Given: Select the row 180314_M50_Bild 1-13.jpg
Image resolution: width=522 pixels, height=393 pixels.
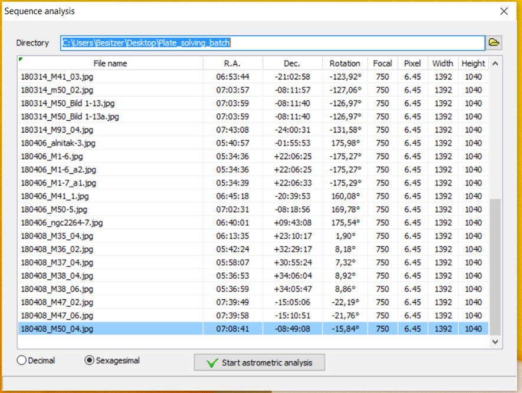Looking at the screenshot, I should pos(253,103).
